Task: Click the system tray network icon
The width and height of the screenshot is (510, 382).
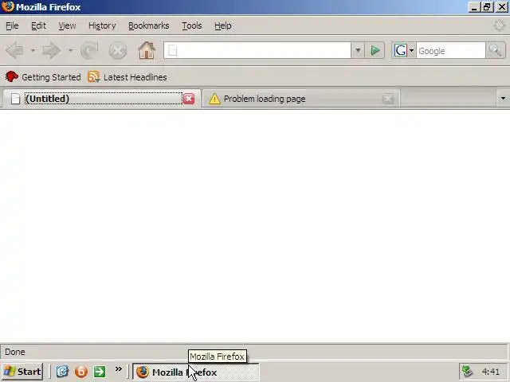Action: tap(468, 372)
